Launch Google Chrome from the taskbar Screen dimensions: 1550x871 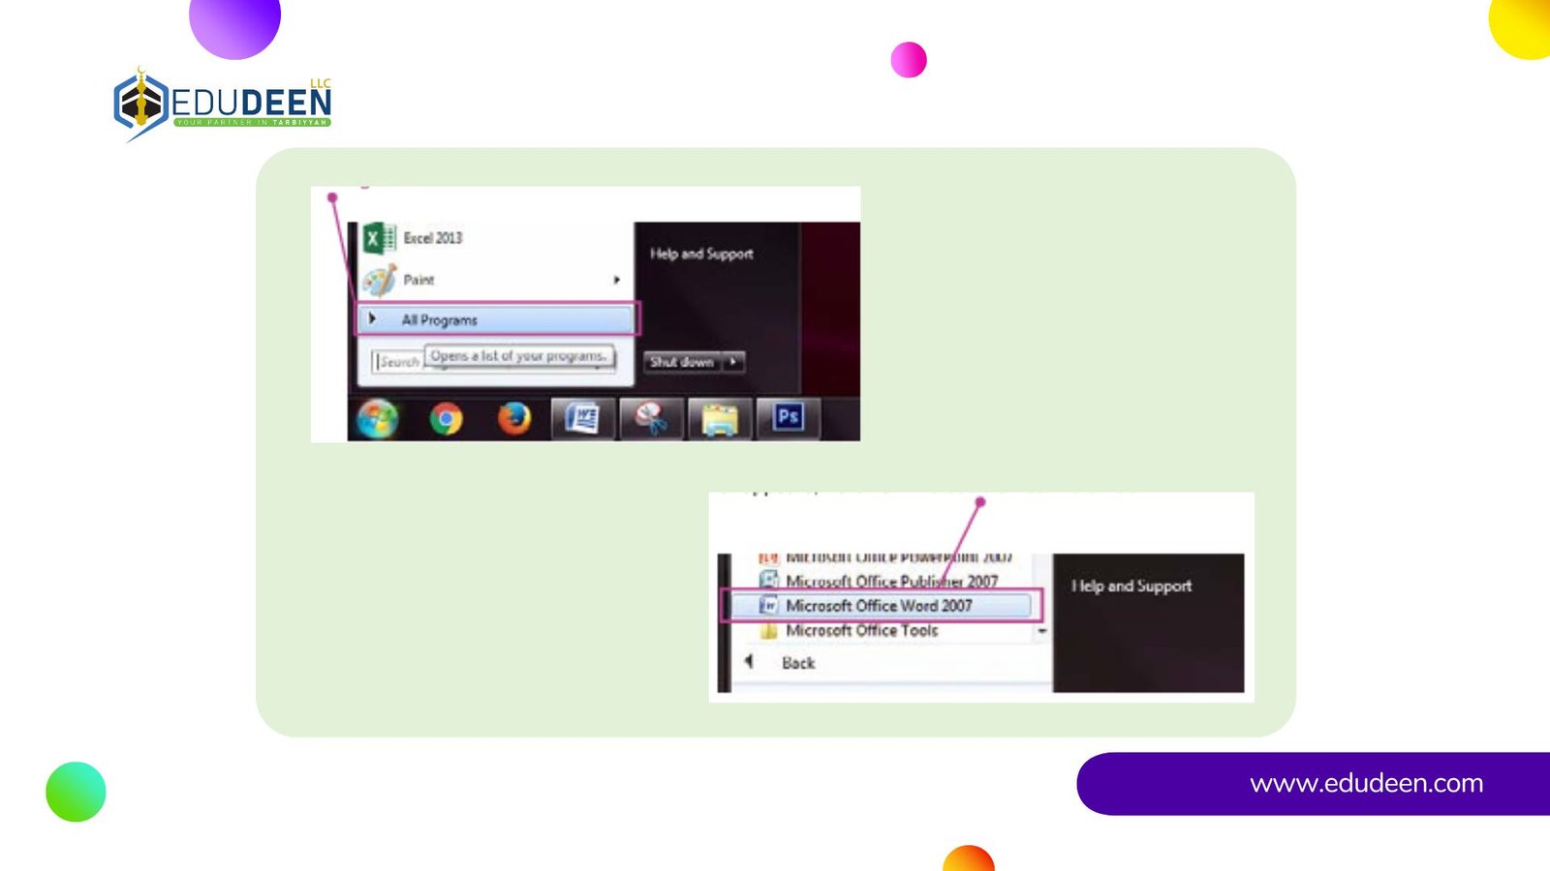(x=446, y=419)
